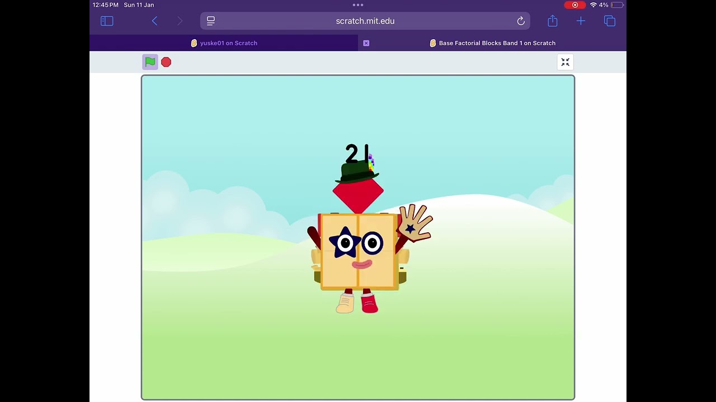Tap the screen recording indicator in status bar
This screenshot has height=402, width=716.
(x=575, y=5)
